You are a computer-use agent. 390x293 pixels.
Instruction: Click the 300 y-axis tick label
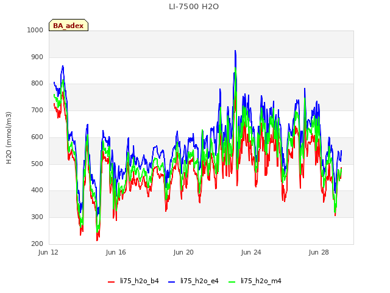(x=37, y=217)
